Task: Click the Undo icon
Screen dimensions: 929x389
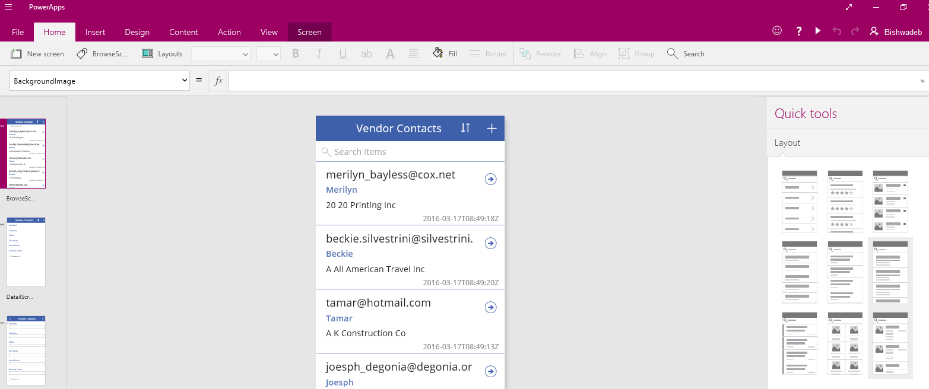Action: click(x=836, y=30)
